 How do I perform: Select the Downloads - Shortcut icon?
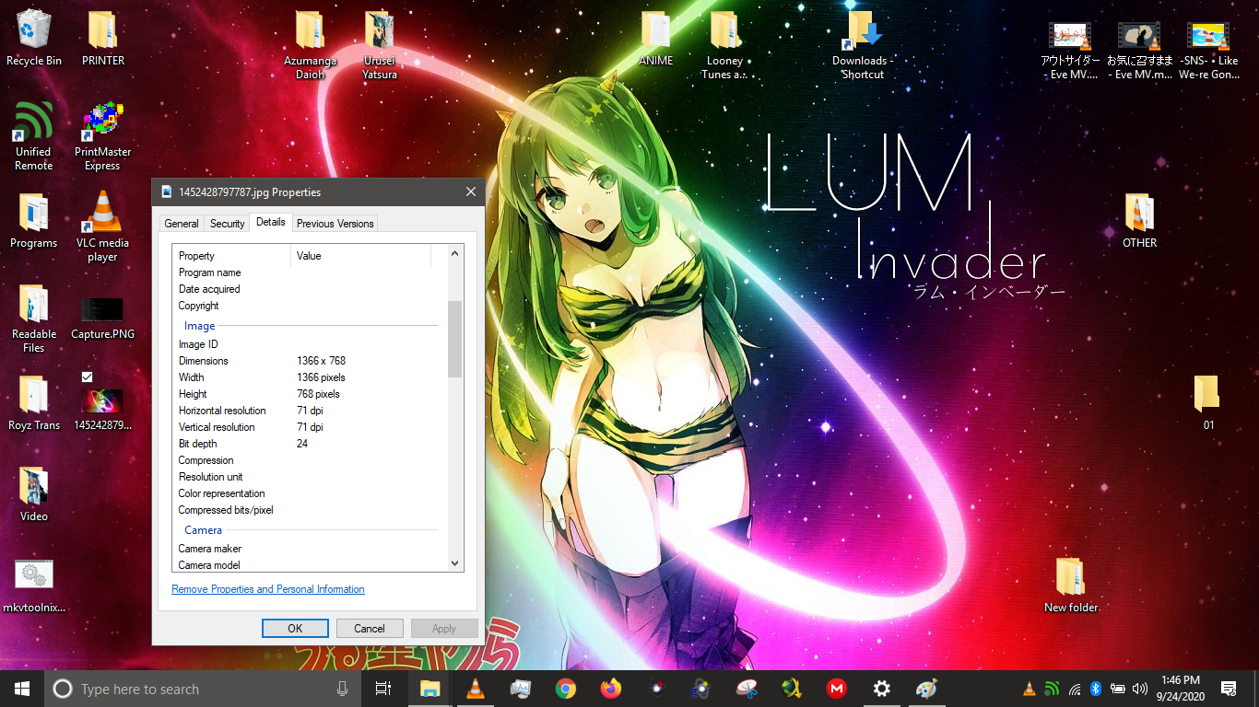(863, 45)
